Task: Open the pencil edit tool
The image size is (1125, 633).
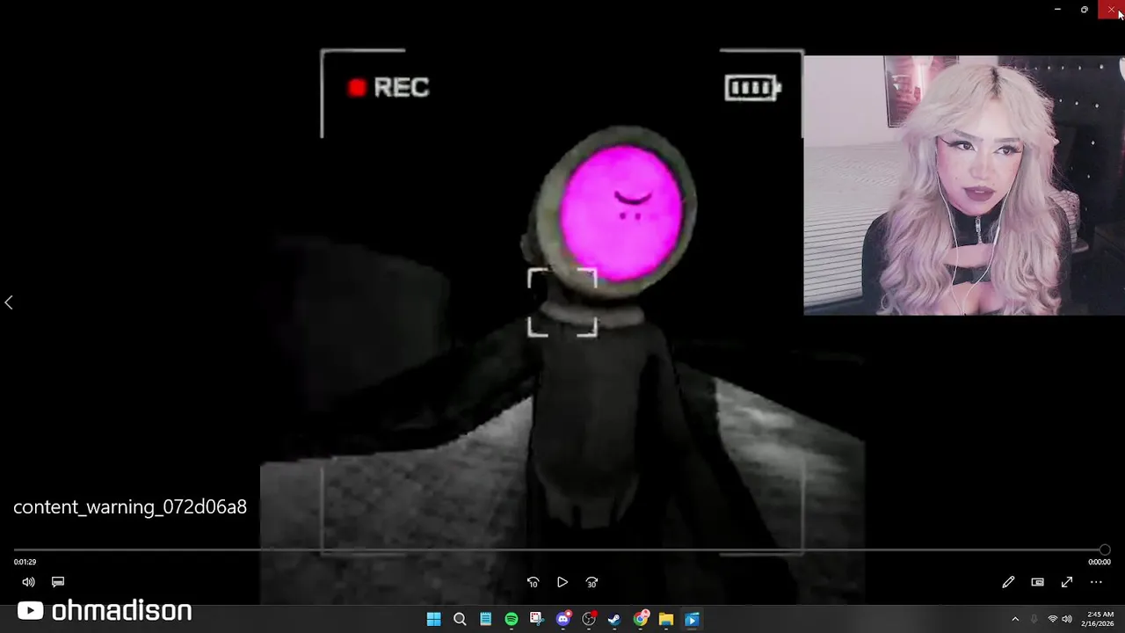Action: pos(1008,582)
